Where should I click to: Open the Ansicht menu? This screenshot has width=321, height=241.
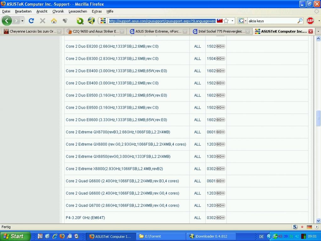[42, 12]
